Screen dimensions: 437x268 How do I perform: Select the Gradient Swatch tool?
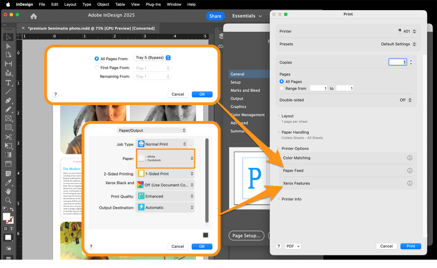point(8,155)
